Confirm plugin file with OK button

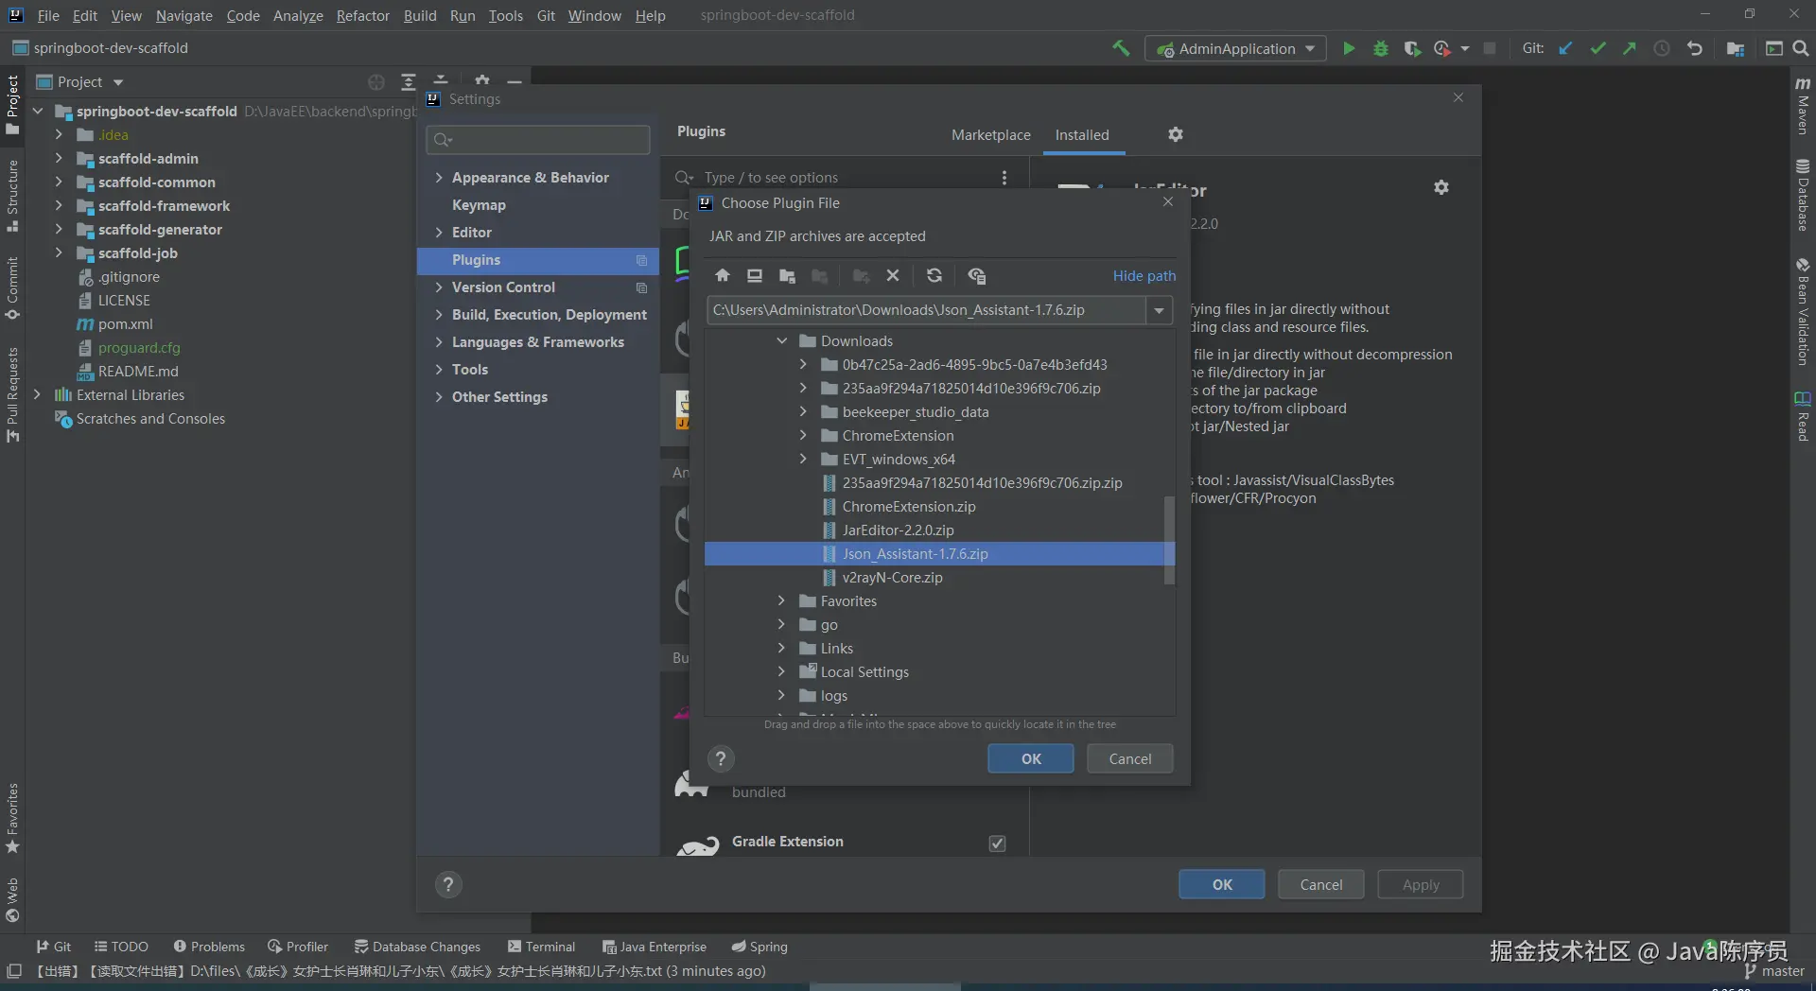[1030, 758]
